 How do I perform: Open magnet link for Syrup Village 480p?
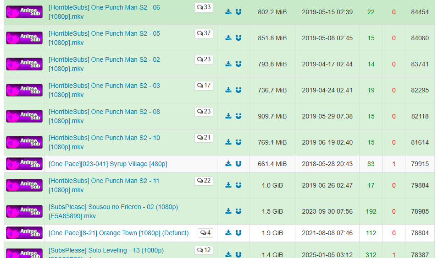(238, 164)
